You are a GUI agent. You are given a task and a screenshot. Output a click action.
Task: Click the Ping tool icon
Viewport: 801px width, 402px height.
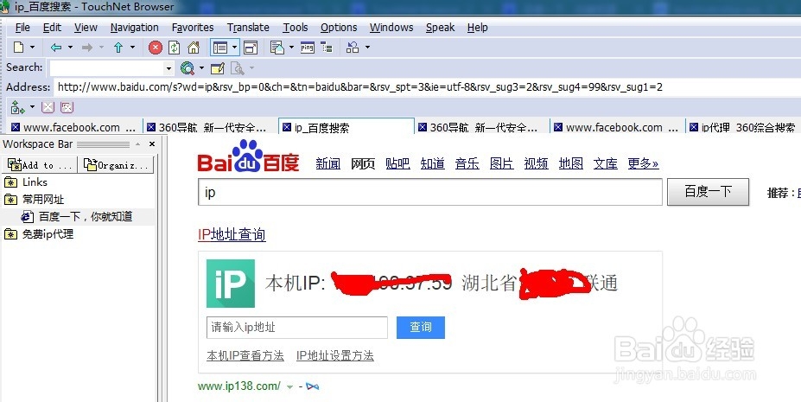coord(308,48)
